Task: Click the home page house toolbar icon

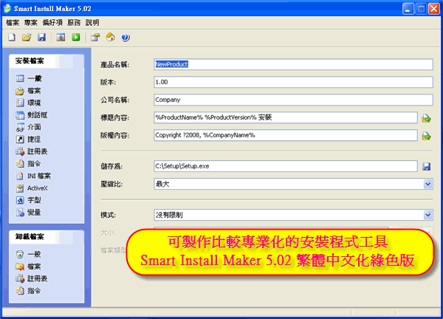Action: [x=110, y=37]
